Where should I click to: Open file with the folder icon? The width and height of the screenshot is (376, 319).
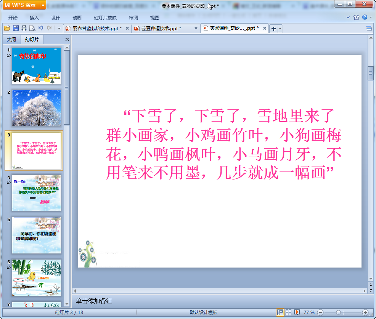pyautogui.click(x=7, y=28)
